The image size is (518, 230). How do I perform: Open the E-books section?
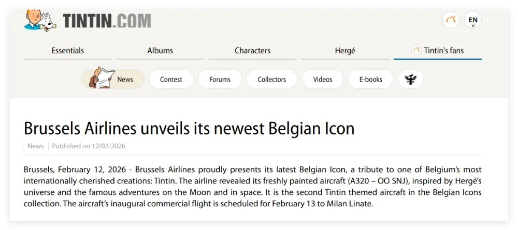(x=370, y=79)
